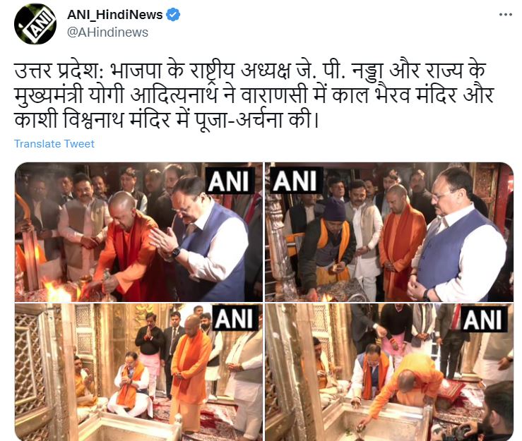Click second line mentioning योगी आदित्यनाथ
The width and height of the screenshot is (522, 441).
[x=254, y=95]
